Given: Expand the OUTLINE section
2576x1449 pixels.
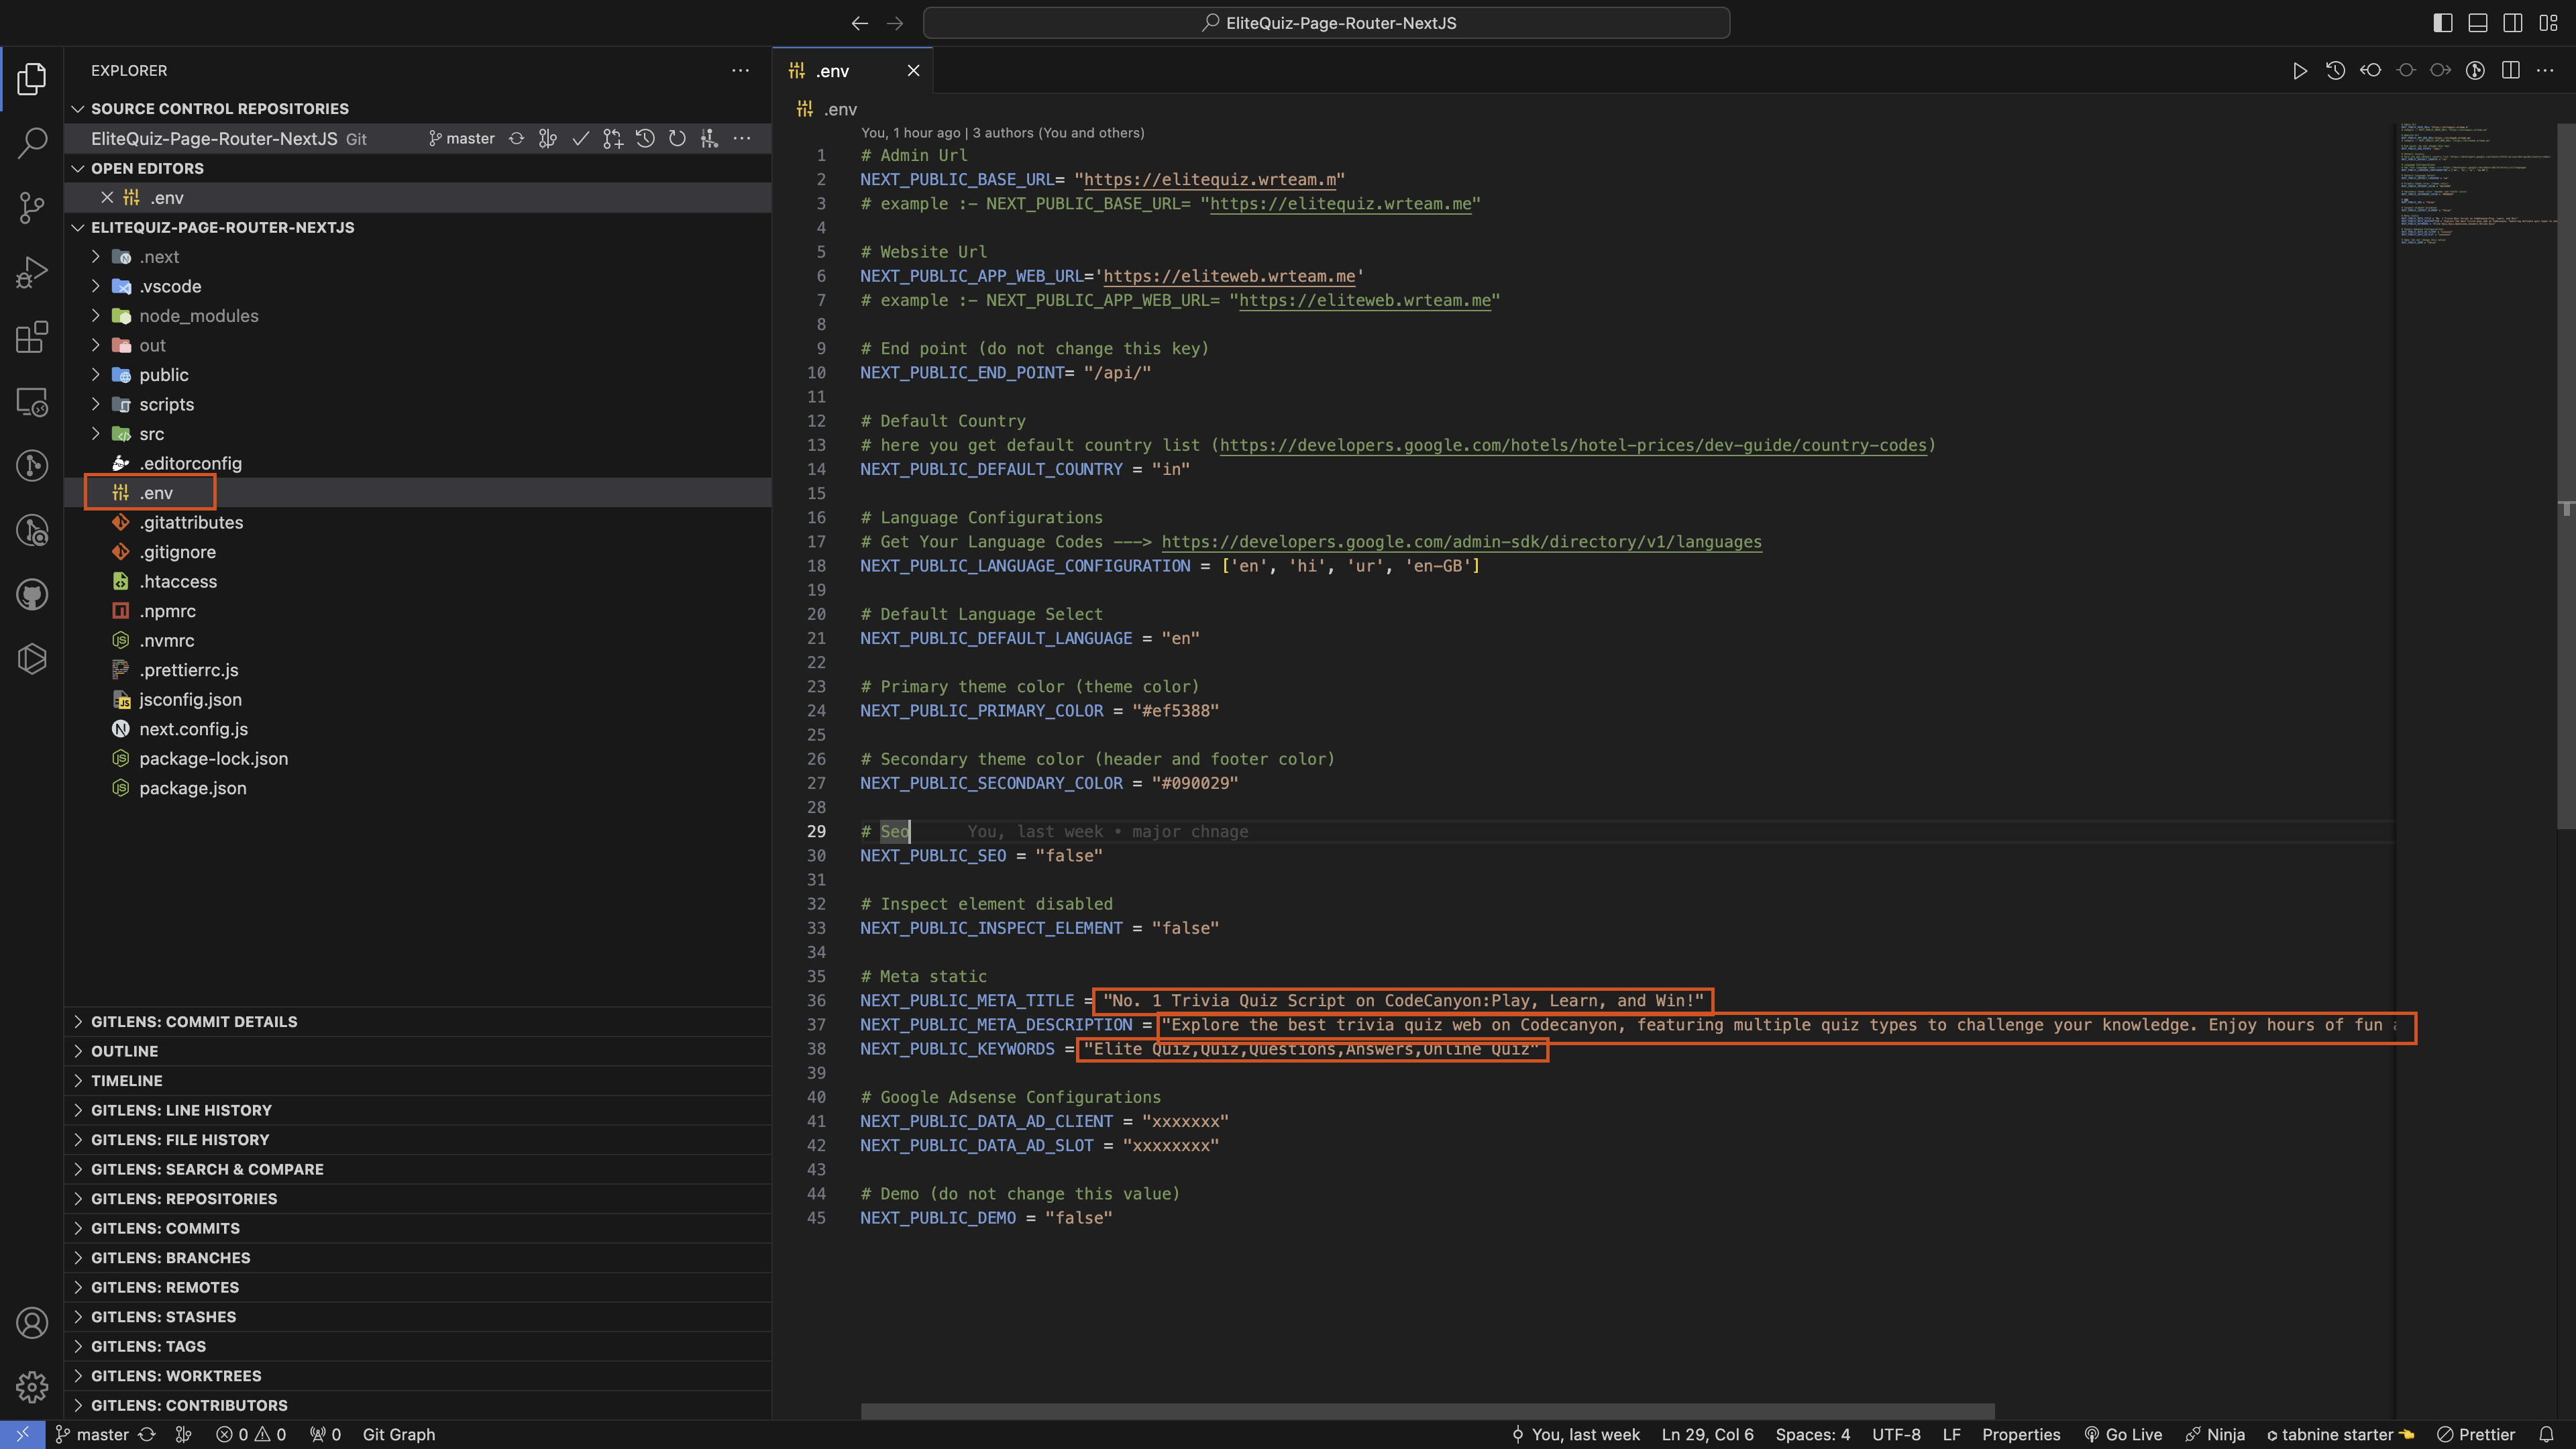Looking at the screenshot, I should click(x=124, y=1051).
